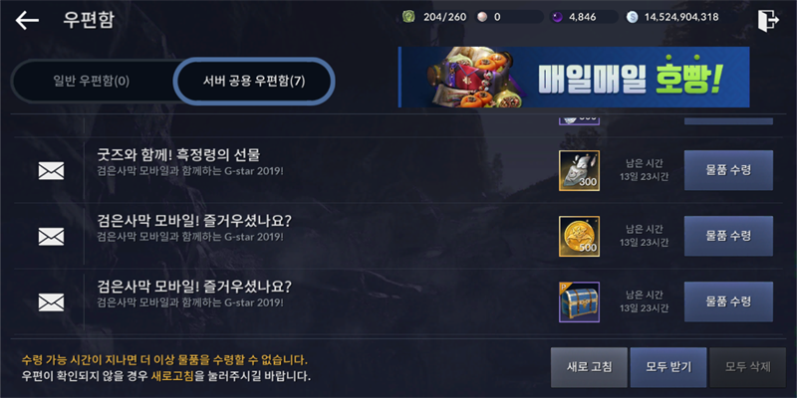The width and height of the screenshot is (797, 398).
Task: Click the 모두 받기 receive all button
Action: click(668, 367)
